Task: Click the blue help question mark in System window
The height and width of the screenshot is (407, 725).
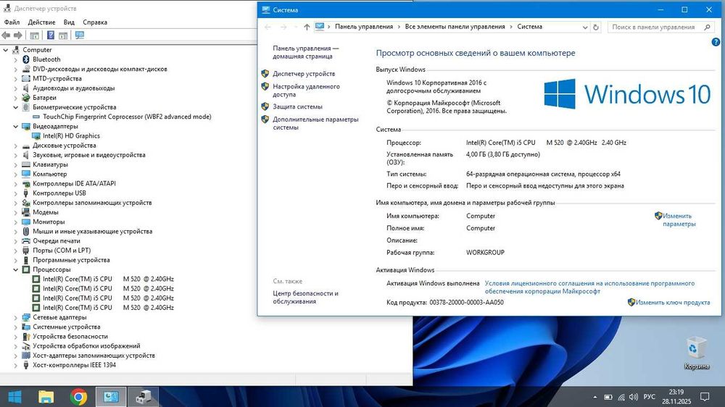Action: pos(716,42)
